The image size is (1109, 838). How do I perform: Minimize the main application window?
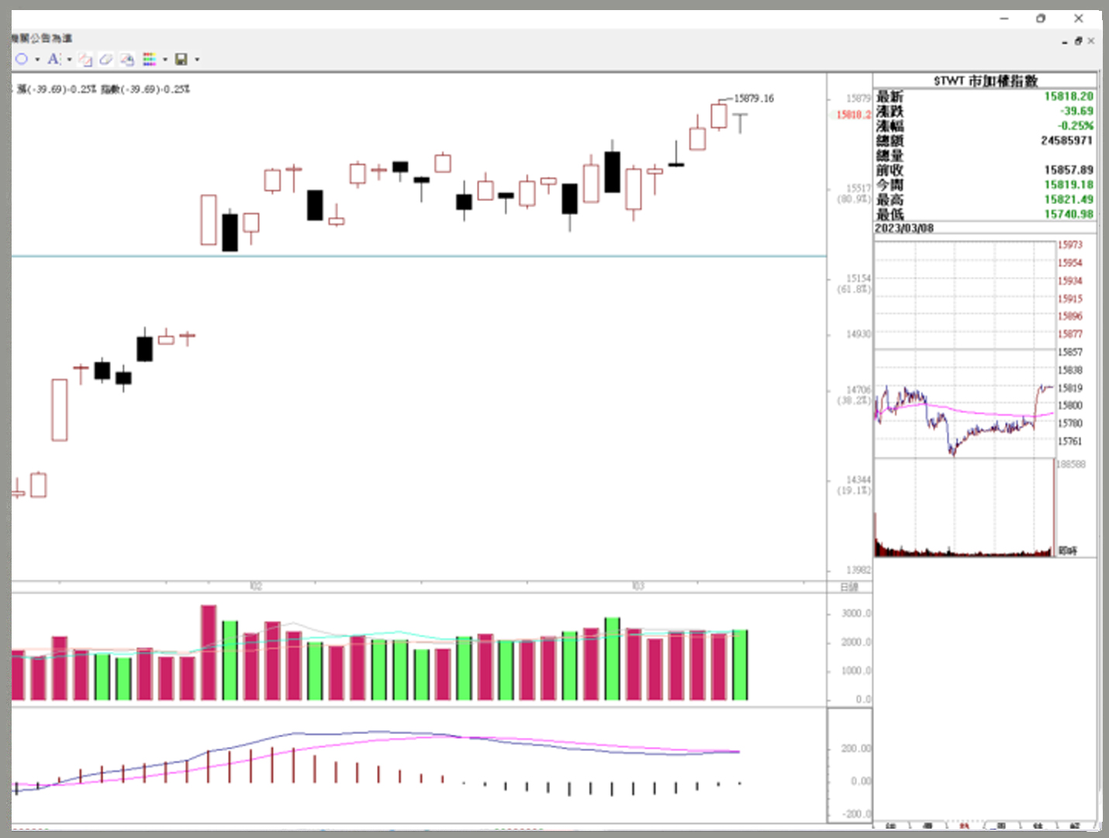pos(1004,18)
